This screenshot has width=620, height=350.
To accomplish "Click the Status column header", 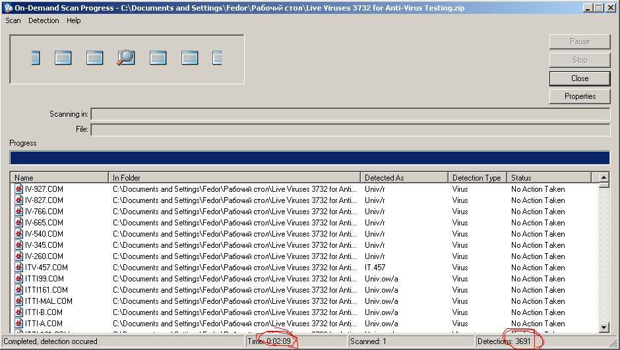I will coord(549,177).
